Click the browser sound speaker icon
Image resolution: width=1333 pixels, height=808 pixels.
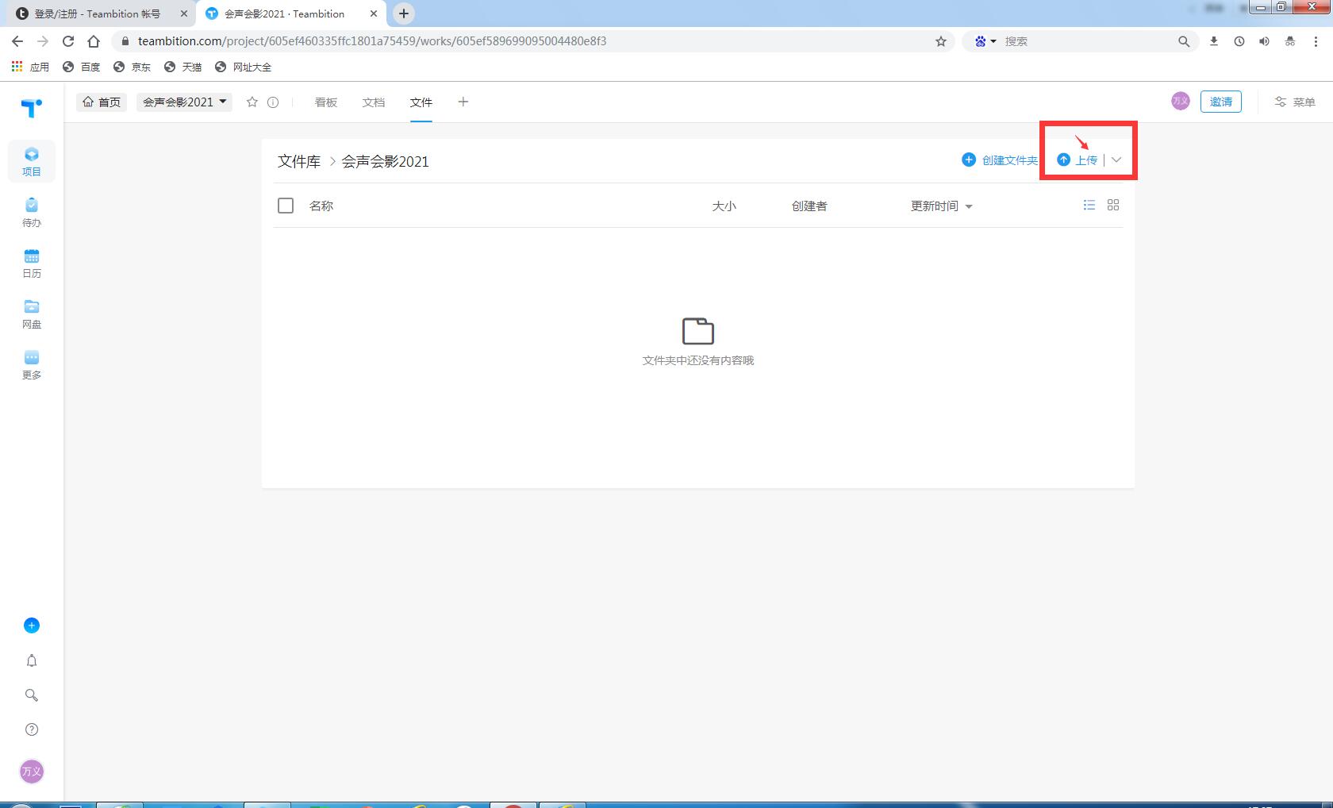[x=1265, y=41]
